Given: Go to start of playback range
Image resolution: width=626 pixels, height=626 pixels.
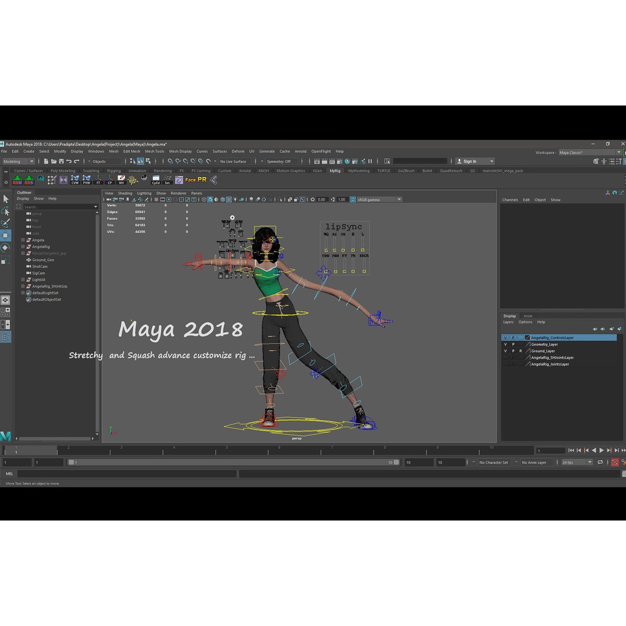Looking at the screenshot, I should click(x=571, y=450).
